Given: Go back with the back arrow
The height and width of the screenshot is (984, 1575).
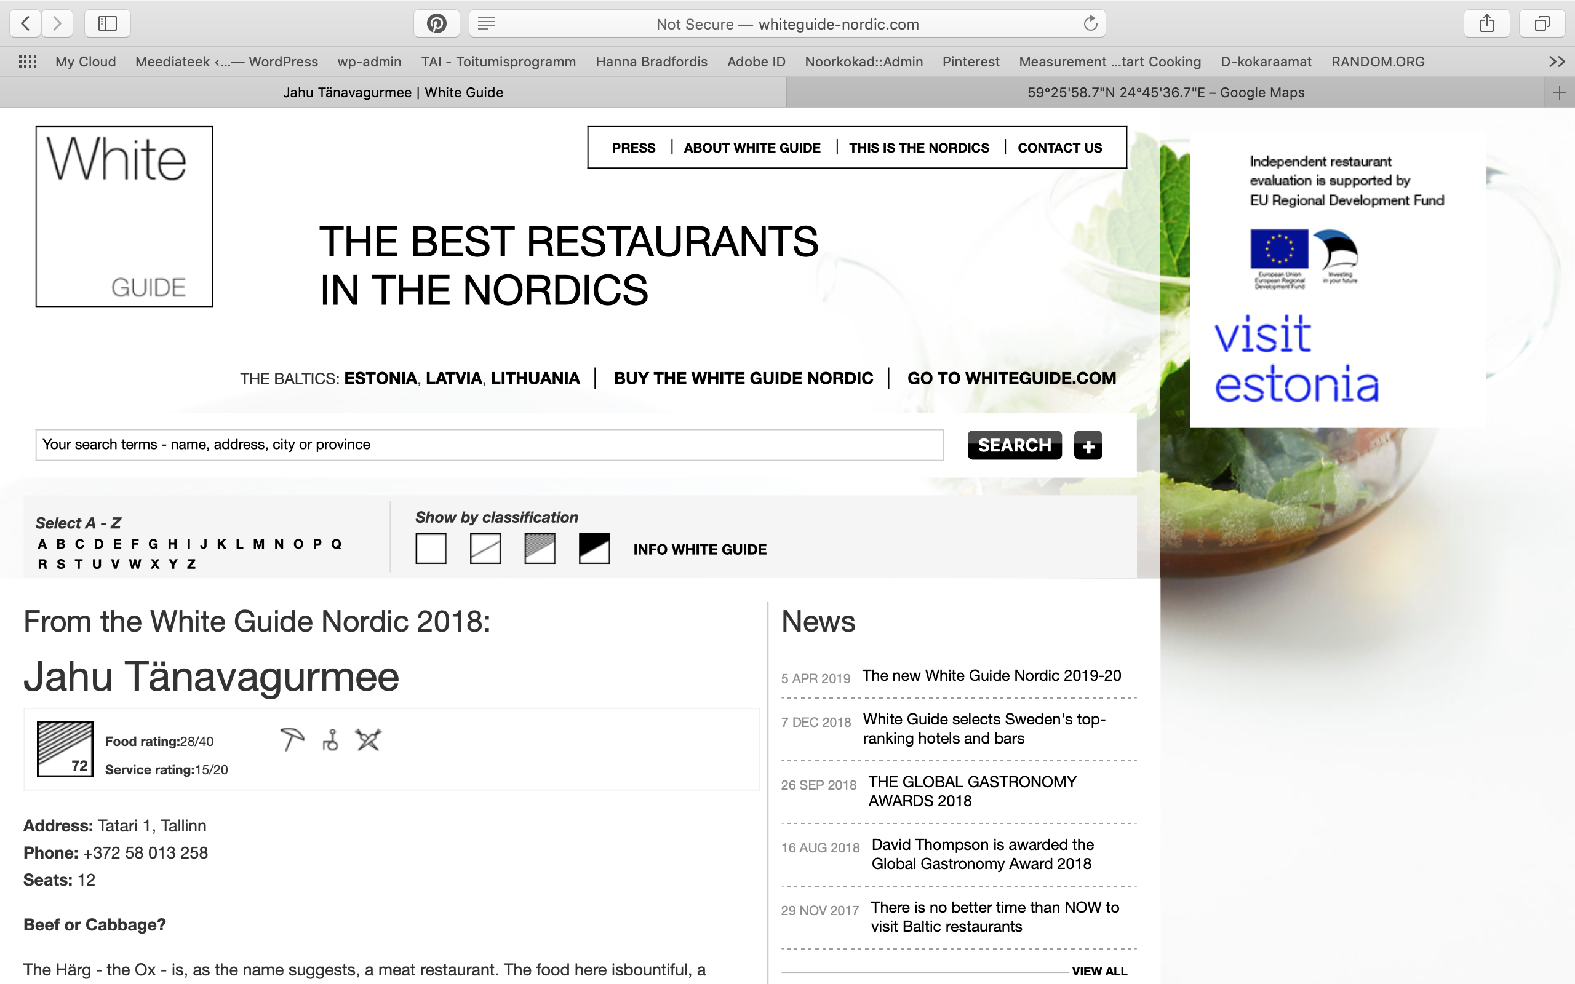Looking at the screenshot, I should (x=25, y=24).
